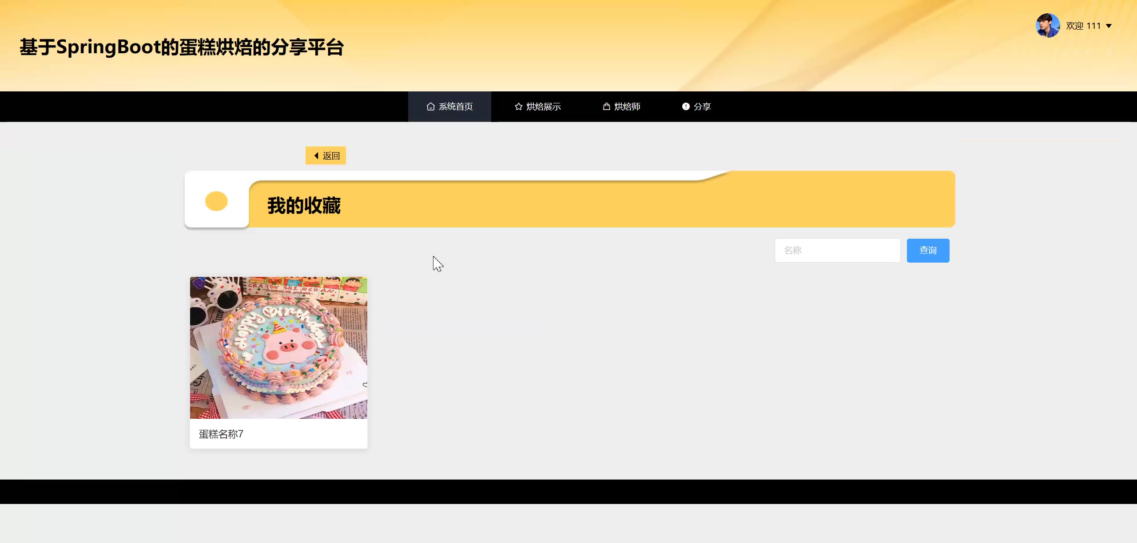Click the exclamation icon beside 分享
Screen dimensions: 1137x543
pyautogui.click(x=686, y=106)
